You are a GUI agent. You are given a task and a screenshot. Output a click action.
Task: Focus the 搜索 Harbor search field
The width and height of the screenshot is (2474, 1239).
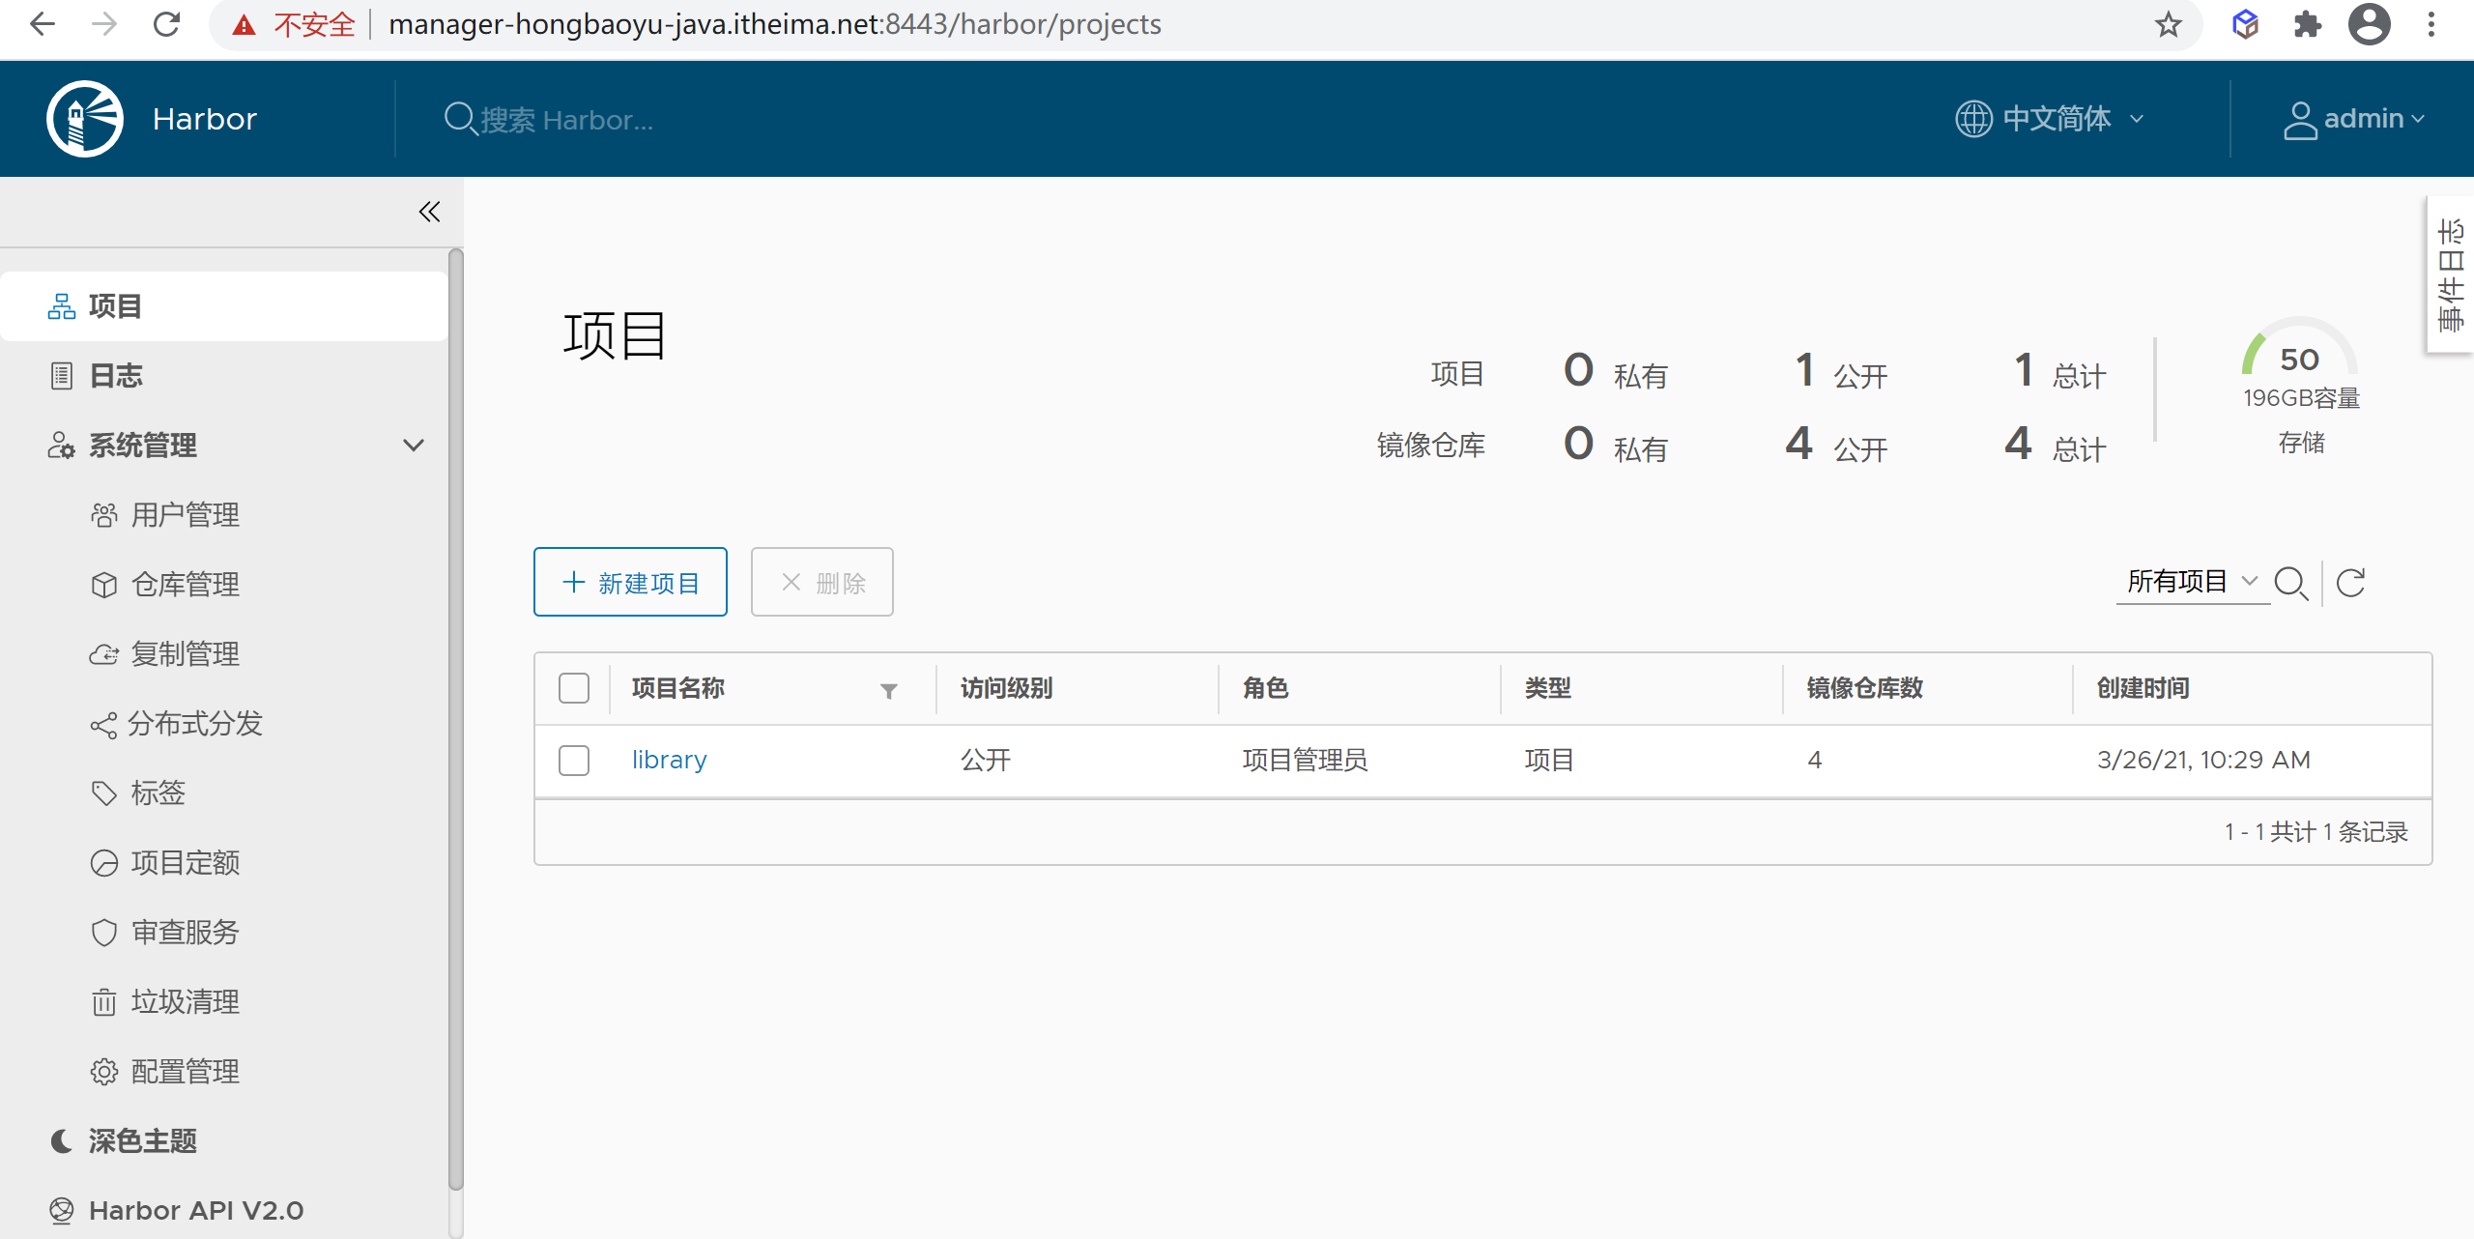click(x=566, y=120)
